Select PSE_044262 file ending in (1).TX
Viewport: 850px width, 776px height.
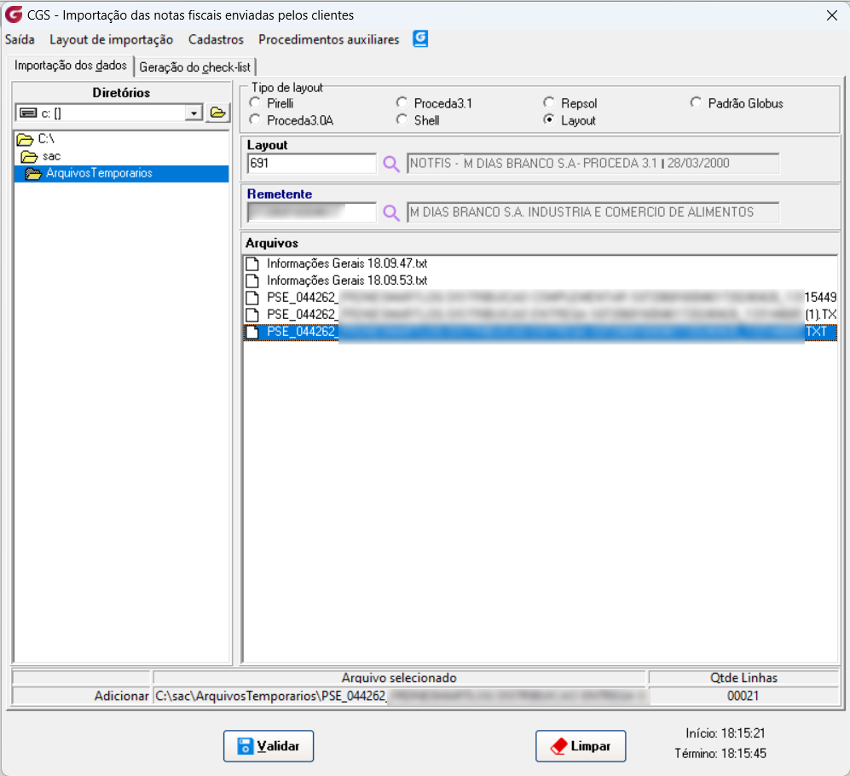tap(541, 315)
